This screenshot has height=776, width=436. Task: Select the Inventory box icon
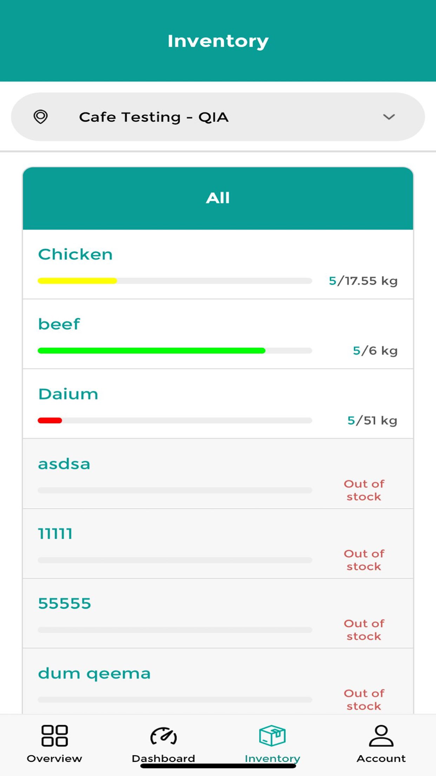click(x=272, y=735)
